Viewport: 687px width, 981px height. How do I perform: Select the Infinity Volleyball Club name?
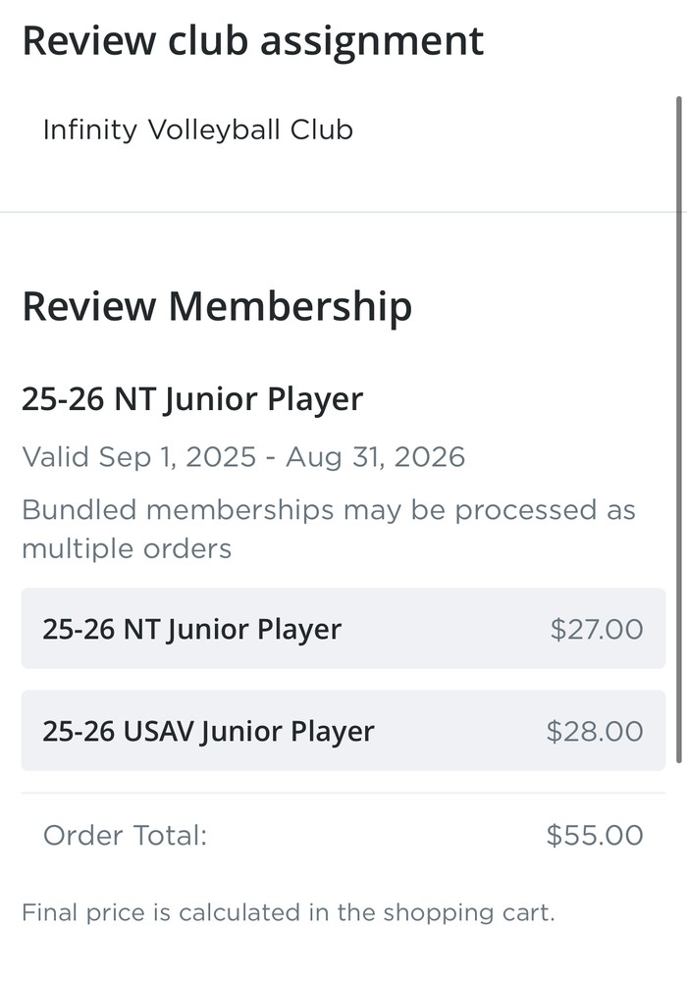pyautogui.click(x=197, y=129)
